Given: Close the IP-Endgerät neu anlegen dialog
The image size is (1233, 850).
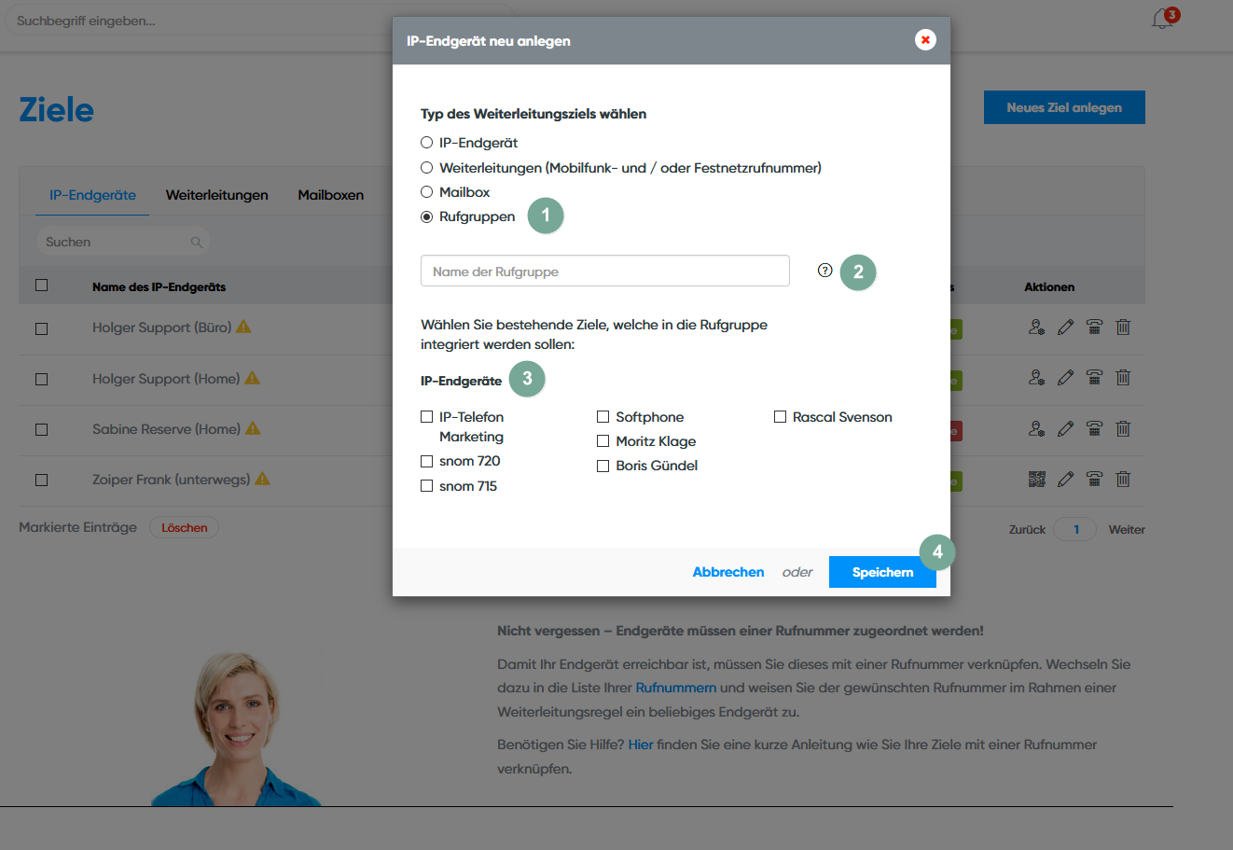Looking at the screenshot, I should (x=924, y=40).
